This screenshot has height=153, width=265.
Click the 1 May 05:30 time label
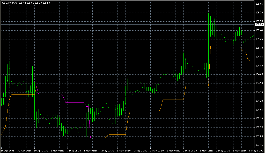click(74, 151)
